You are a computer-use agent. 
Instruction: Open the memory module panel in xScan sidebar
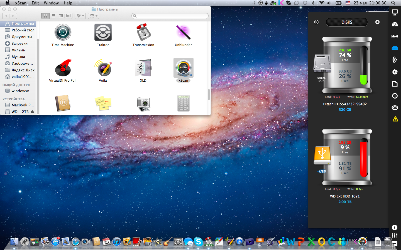point(395,36)
